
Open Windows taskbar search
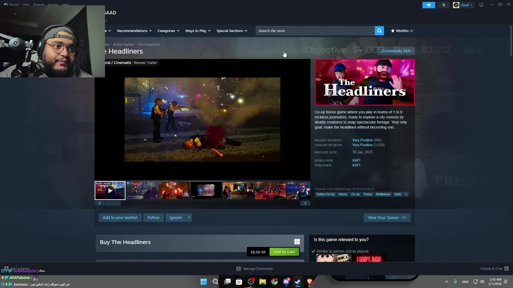pyautogui.click(x=216, y=282)
